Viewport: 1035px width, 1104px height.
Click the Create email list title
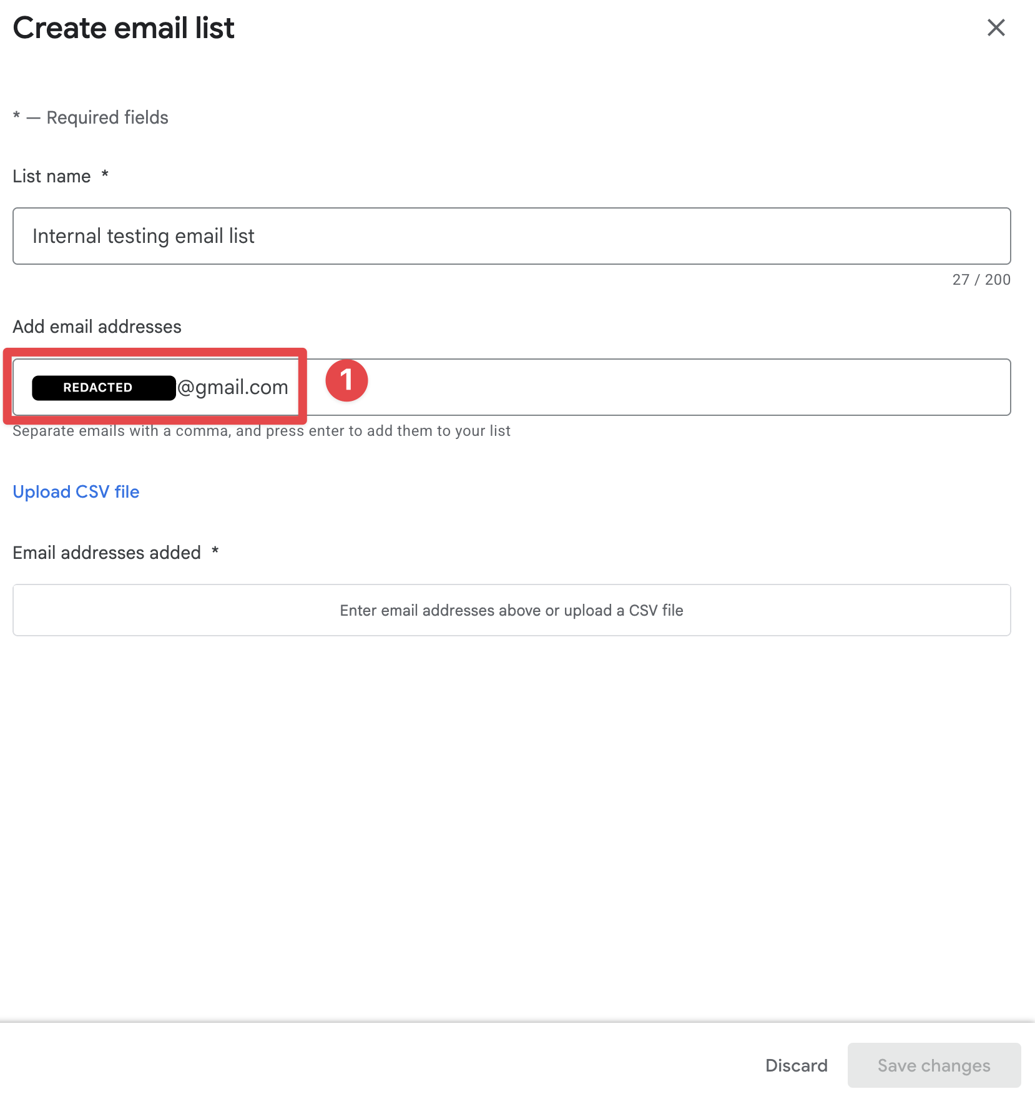click(x=124, y=28)
